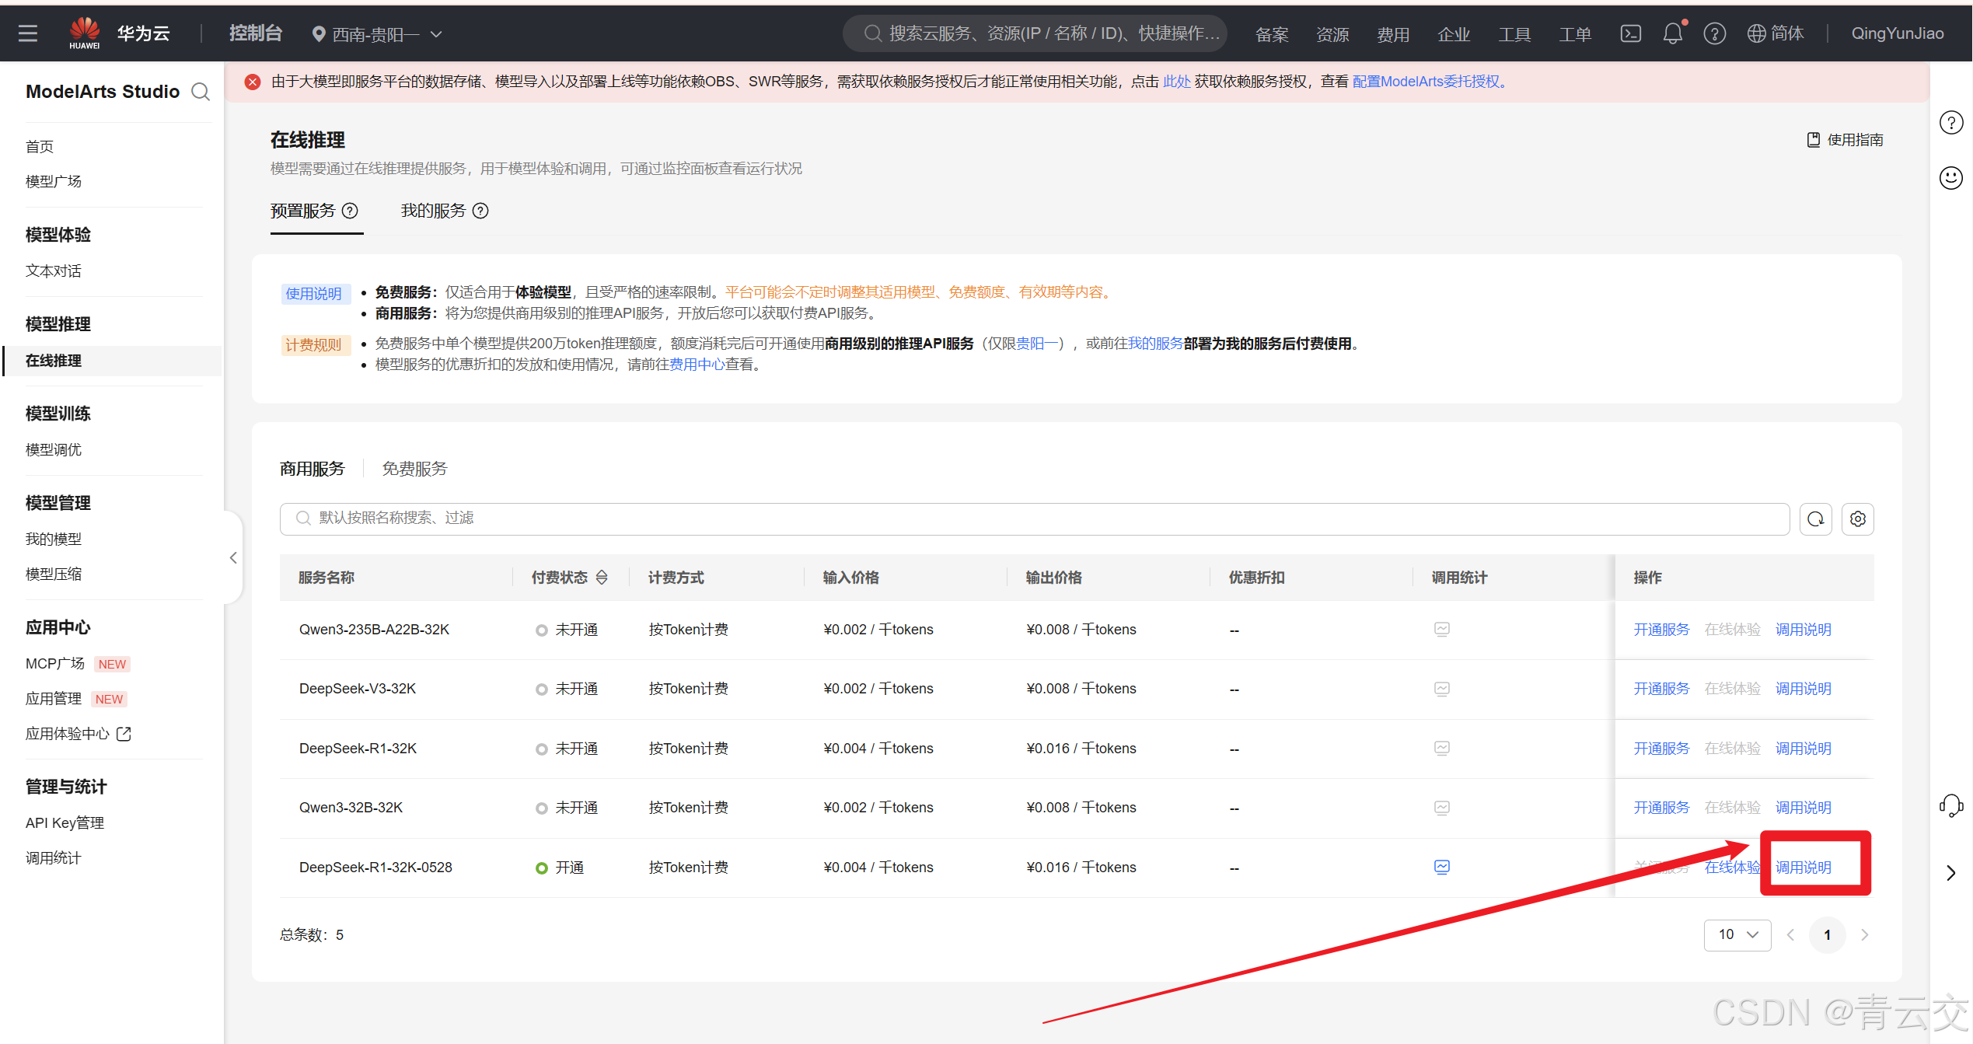Click 在线体验 for DeepSeek-R1-32K-0528
The image size is (1973, 1044).
point(1732,868)
